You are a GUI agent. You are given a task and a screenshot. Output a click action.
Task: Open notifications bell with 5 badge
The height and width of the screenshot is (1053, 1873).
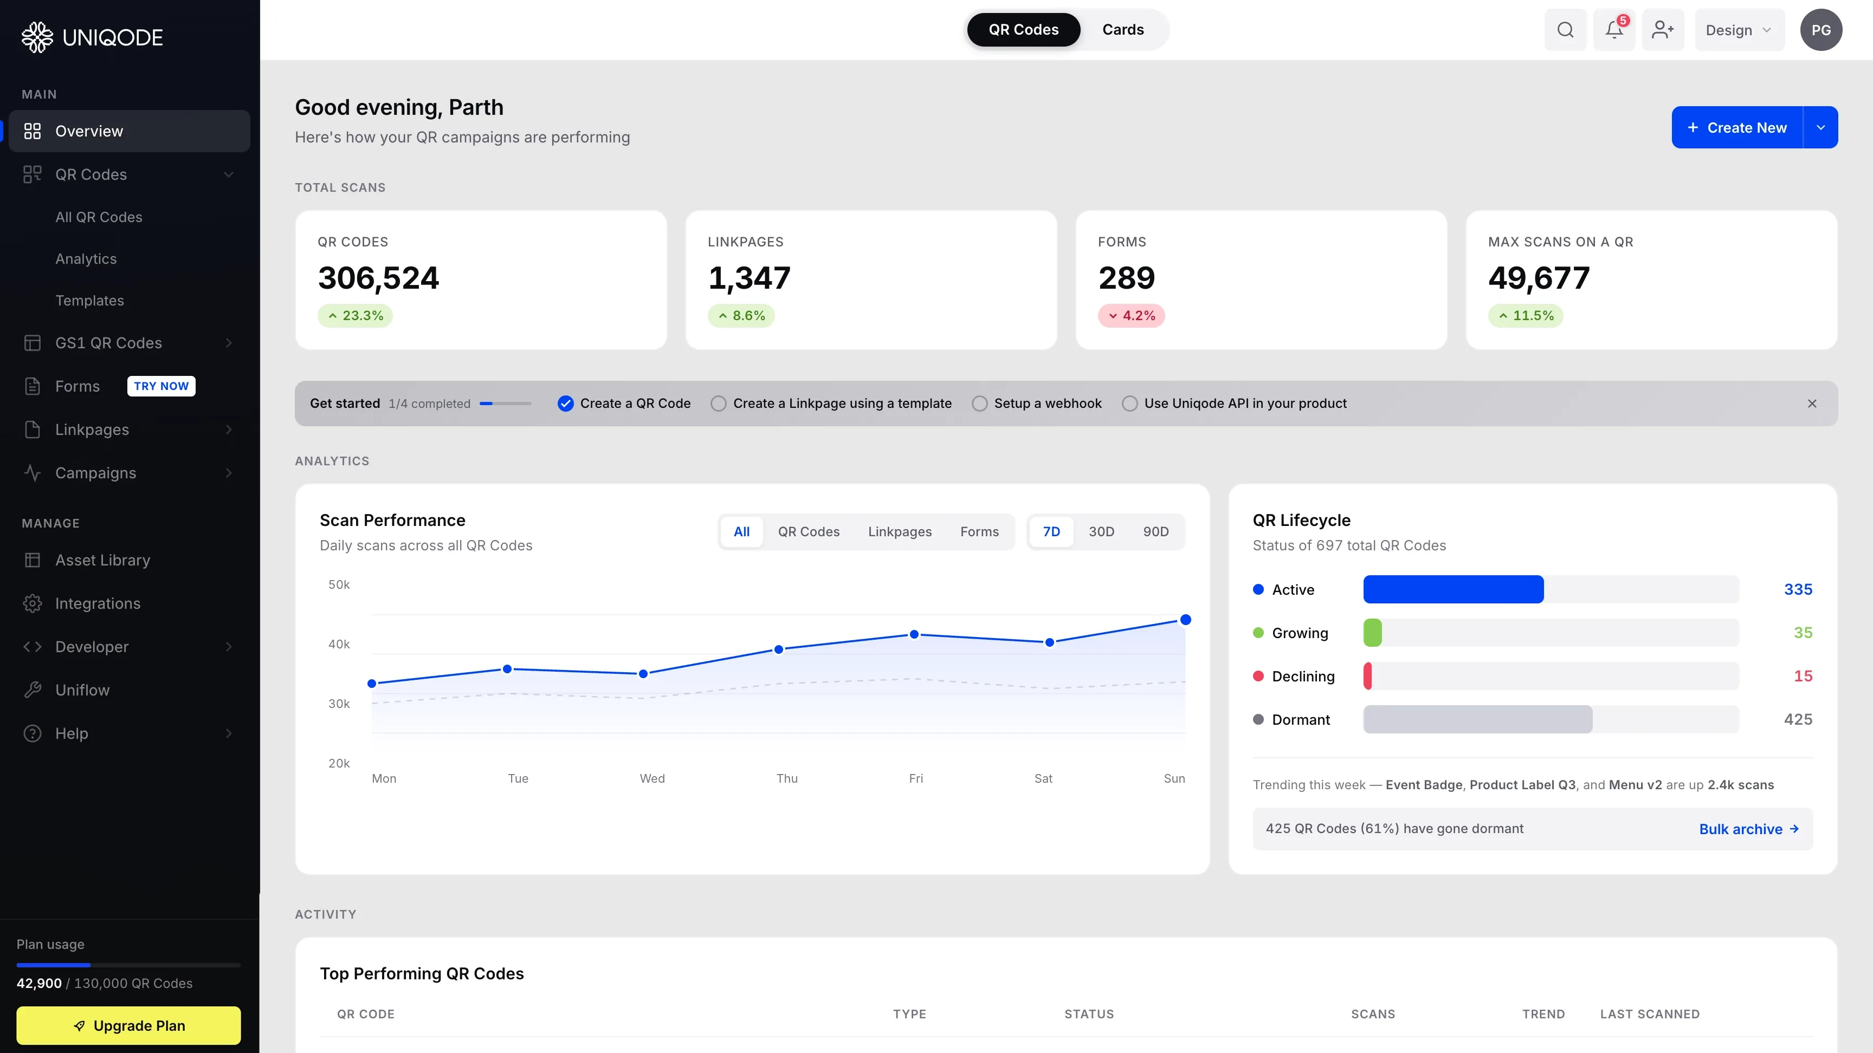click(1614, 30)
